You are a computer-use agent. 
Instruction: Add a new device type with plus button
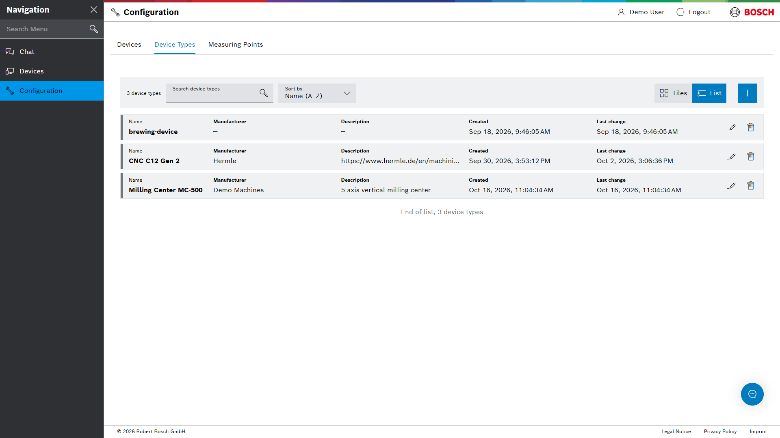(747, 93)
